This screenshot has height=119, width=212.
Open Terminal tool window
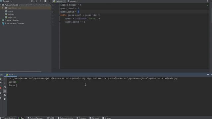tap(94, 118)
